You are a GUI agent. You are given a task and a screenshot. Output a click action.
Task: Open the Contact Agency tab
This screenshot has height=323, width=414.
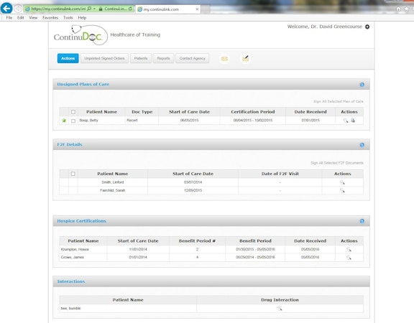pos(192,58)
